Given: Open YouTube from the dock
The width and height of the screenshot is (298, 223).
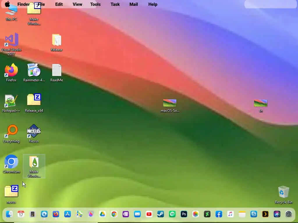Looking at the screenshot, I should (x=149, y=214).
